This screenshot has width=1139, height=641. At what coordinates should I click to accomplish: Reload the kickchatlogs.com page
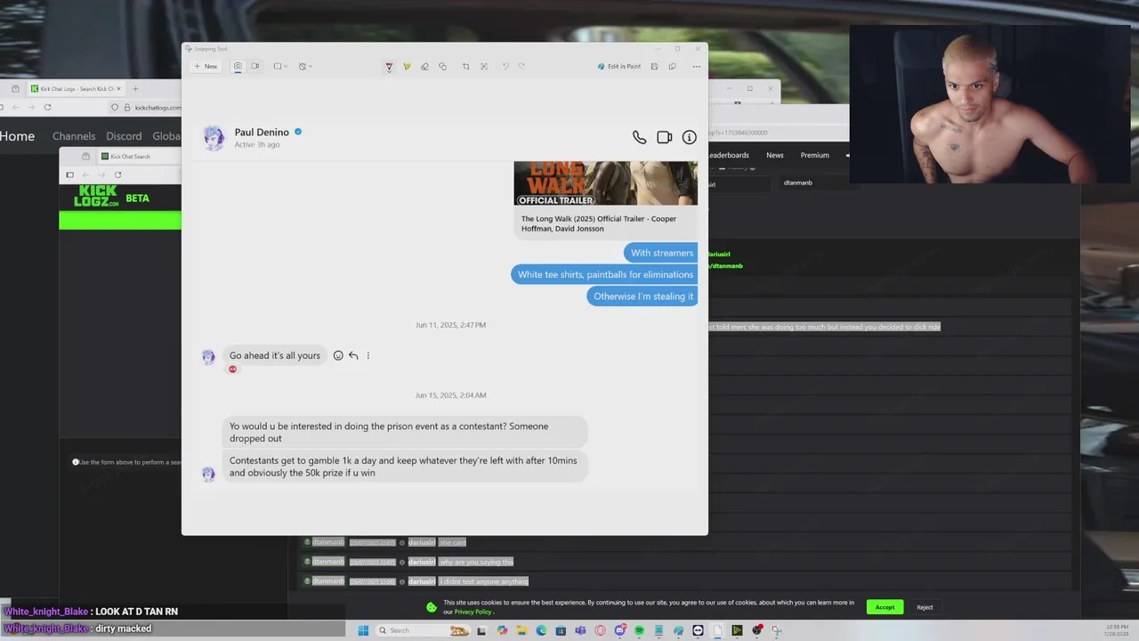pos(47,108)
